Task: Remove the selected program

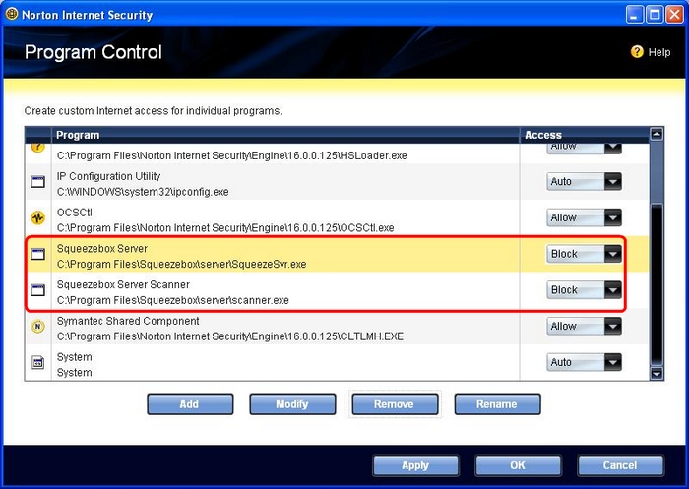Action: (x=395, y=404)
